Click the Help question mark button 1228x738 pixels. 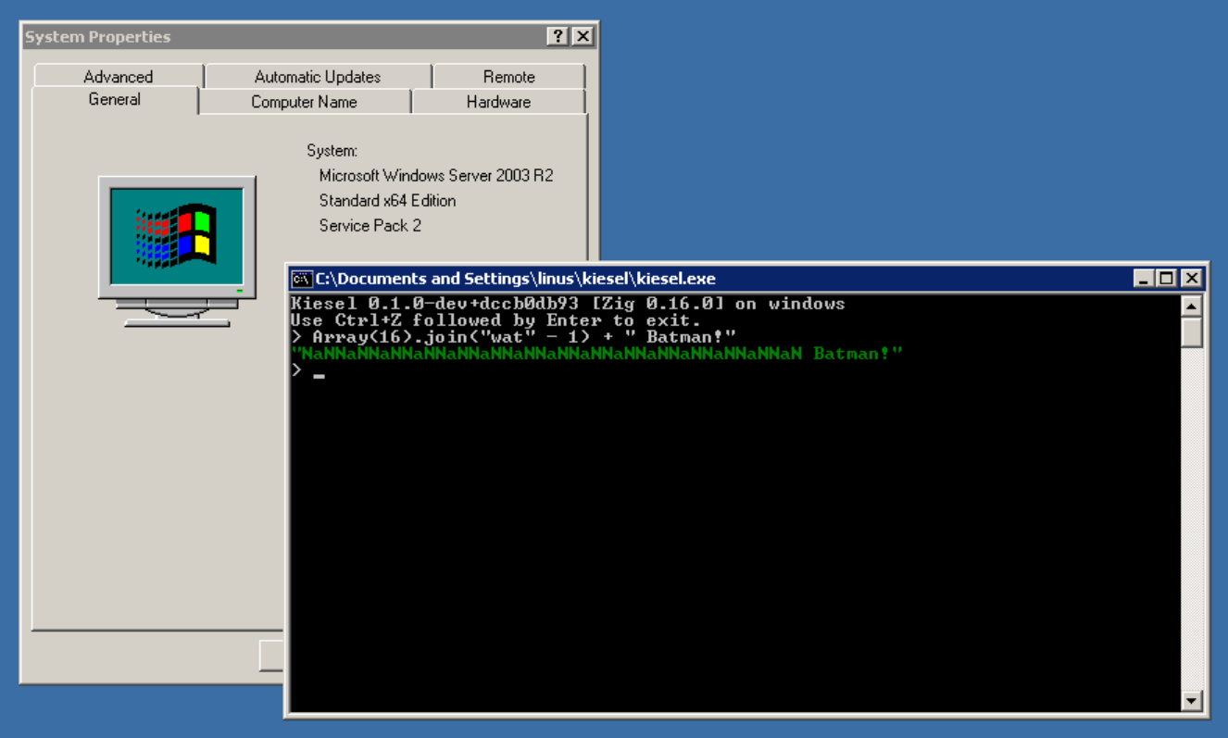tap(557, 36)
